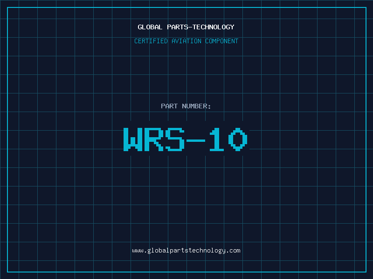
Task: Open the www.globalpartstechnology.com website link
Action: tap(186, 251)
